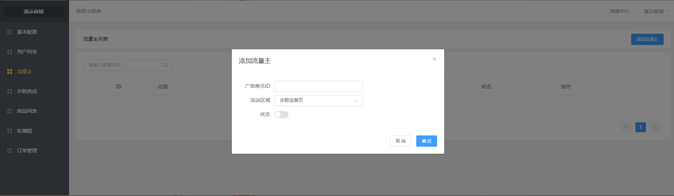Click the 位置 column header
The width and height of the screenshot is (674, 196).
point(163,87)
